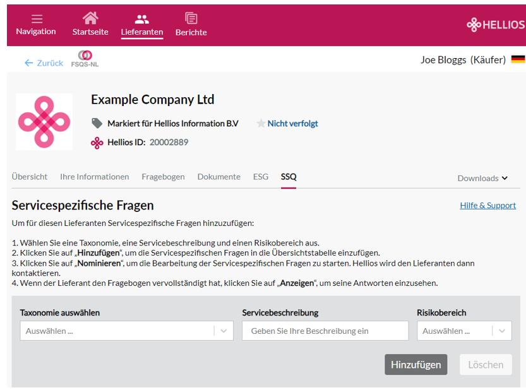This screenshot has width=526, height=390.
Task: Click the Hellios ID knot icon
Action: pos(97,143)
